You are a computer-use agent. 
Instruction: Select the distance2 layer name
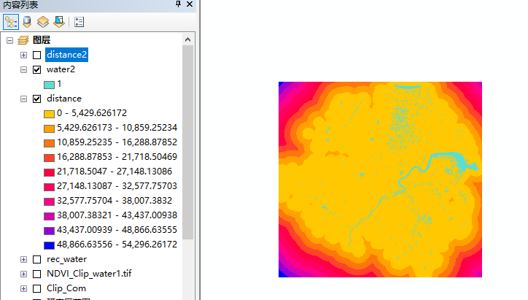pyautogui.click(x=66, y=55)
